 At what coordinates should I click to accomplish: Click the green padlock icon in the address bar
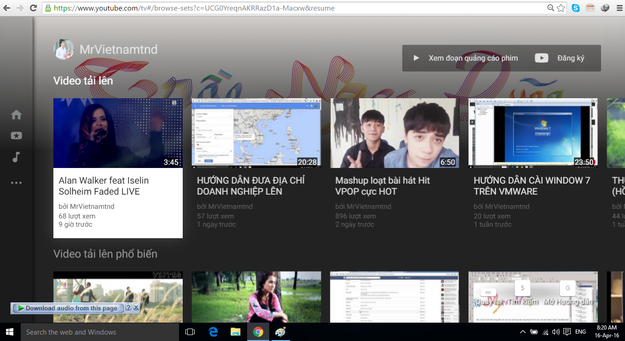48,8
